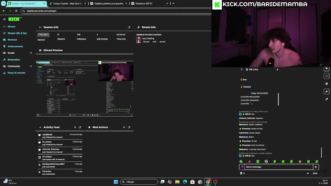Image resolution: width=331 pixels, height=186 pixels.
Task: Click the purple identity icon in chat input
Action: [242, 167]
